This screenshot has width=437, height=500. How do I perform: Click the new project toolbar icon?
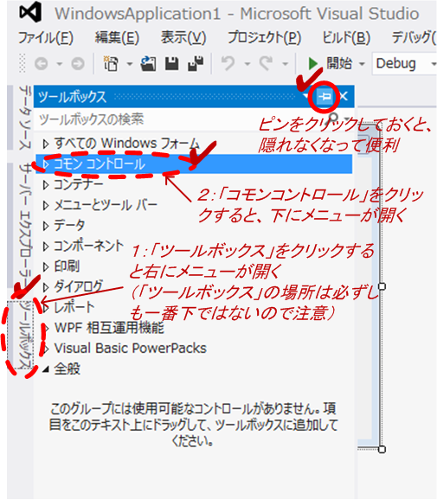111,63
